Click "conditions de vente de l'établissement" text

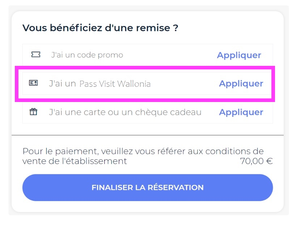(x=143, y=156)
